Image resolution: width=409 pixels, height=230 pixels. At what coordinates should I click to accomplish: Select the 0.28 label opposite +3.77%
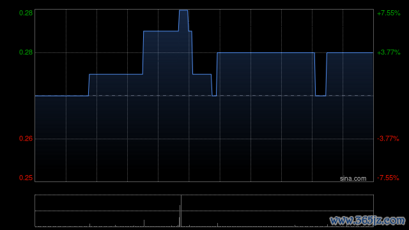click(26, 52)
